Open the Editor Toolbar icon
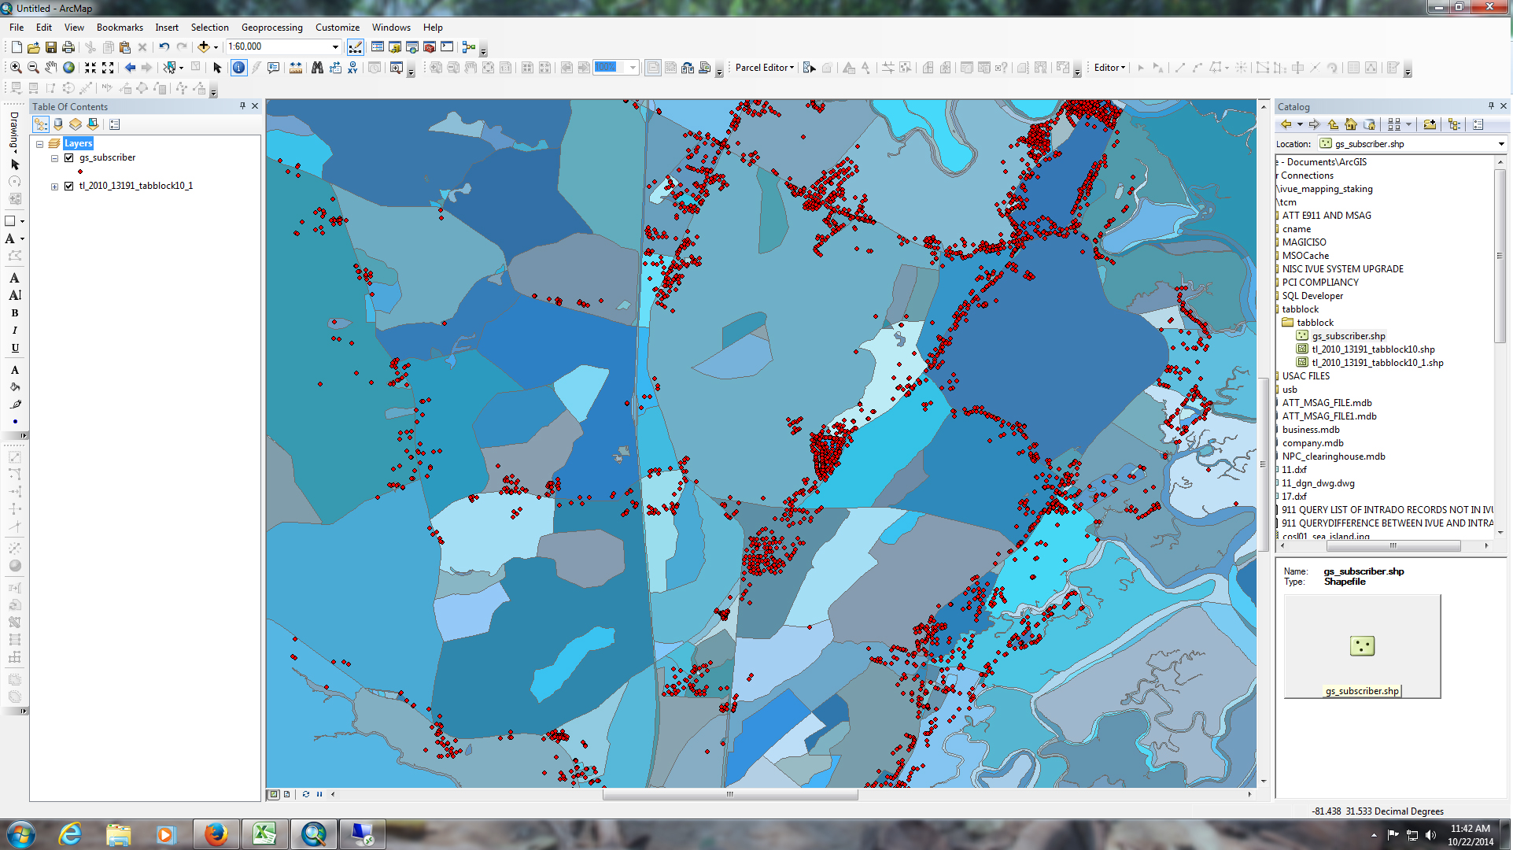 [356, 47]
